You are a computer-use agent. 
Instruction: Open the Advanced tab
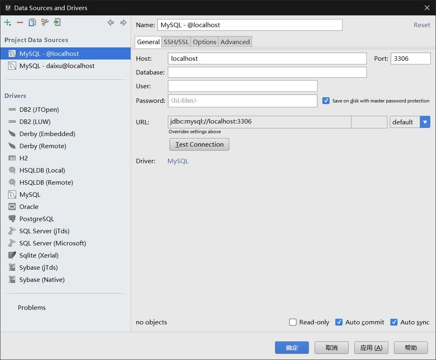pyautogui.click(x=235, y=42)
